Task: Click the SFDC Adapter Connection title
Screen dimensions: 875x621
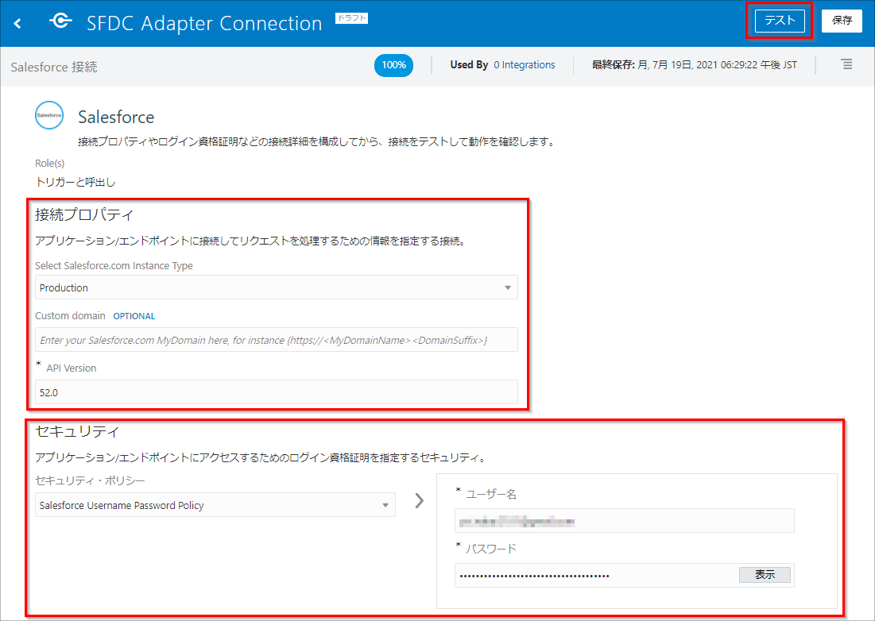Action: click(x=204, y=23)
